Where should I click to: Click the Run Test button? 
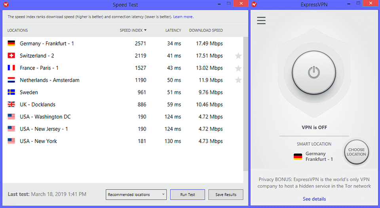click(x=188, y=195)
